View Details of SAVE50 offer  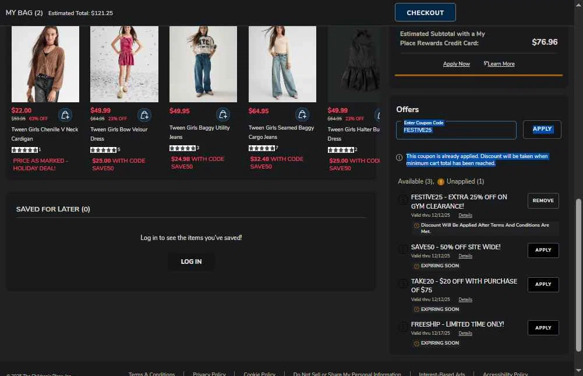465,256
